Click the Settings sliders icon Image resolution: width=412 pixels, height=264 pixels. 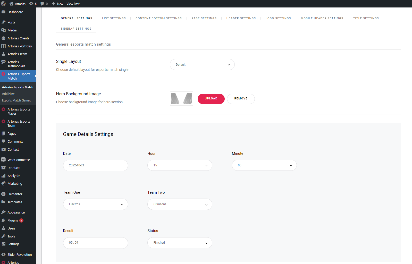[x=3, y=244]
